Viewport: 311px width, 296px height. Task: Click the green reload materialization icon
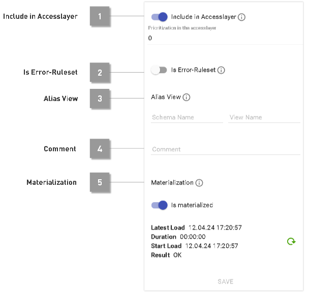[x=291, y=242]
